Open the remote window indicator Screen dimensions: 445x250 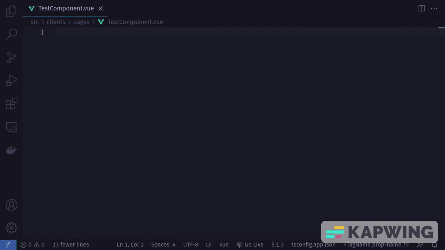tap(8, 244)
